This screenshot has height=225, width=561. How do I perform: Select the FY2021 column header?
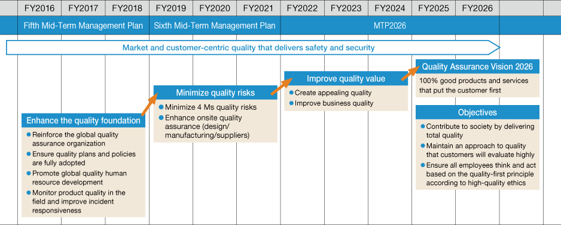click(258, 8)
